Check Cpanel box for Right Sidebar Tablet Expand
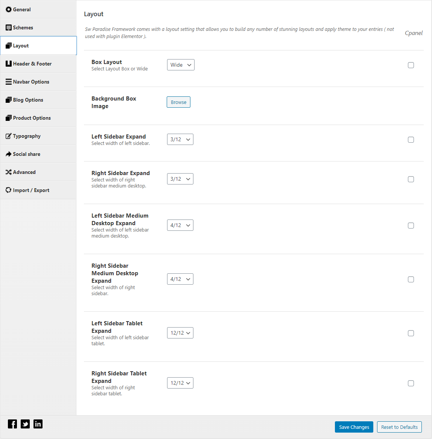Screen dimensions: 432x439 (x=411, y=383)
